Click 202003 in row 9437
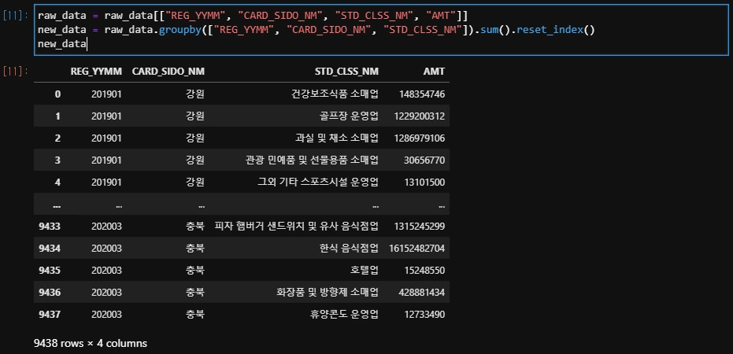733x354 pixels. point(106,315)
